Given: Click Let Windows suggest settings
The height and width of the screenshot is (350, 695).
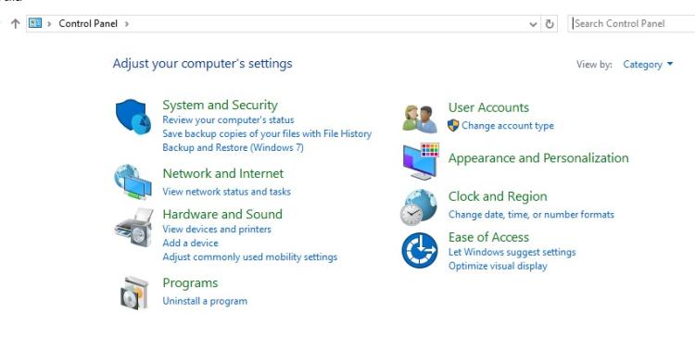Looking at the screenshot, I should pos(512,252).
